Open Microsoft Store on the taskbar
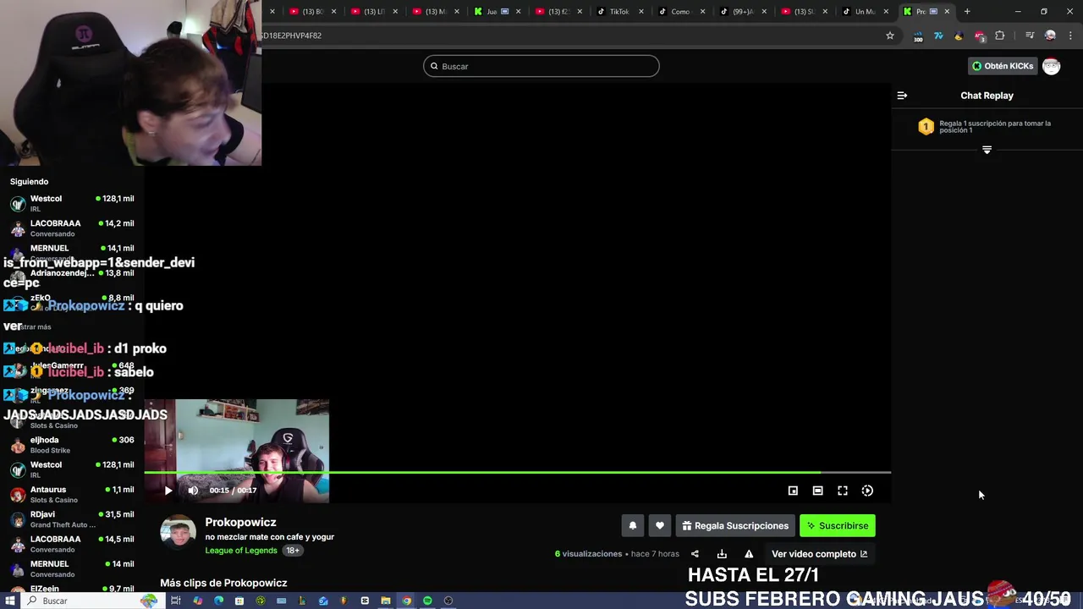Viewport: 1083px width, 609px height. point(239,601)
